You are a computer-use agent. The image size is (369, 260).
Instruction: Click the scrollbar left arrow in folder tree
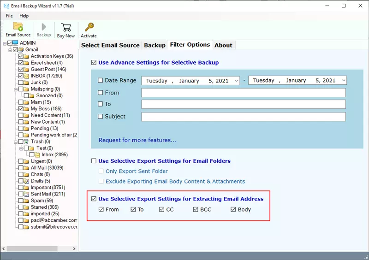tap(4, 248)
